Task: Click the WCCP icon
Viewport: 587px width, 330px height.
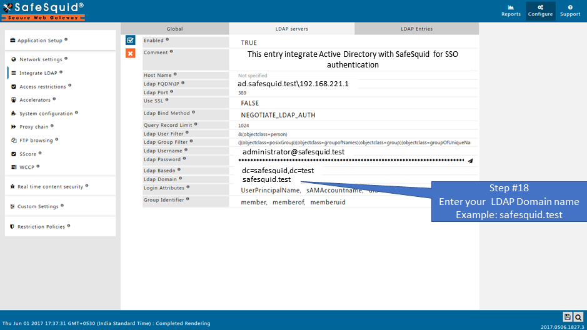Action: [x=14, y=167]
